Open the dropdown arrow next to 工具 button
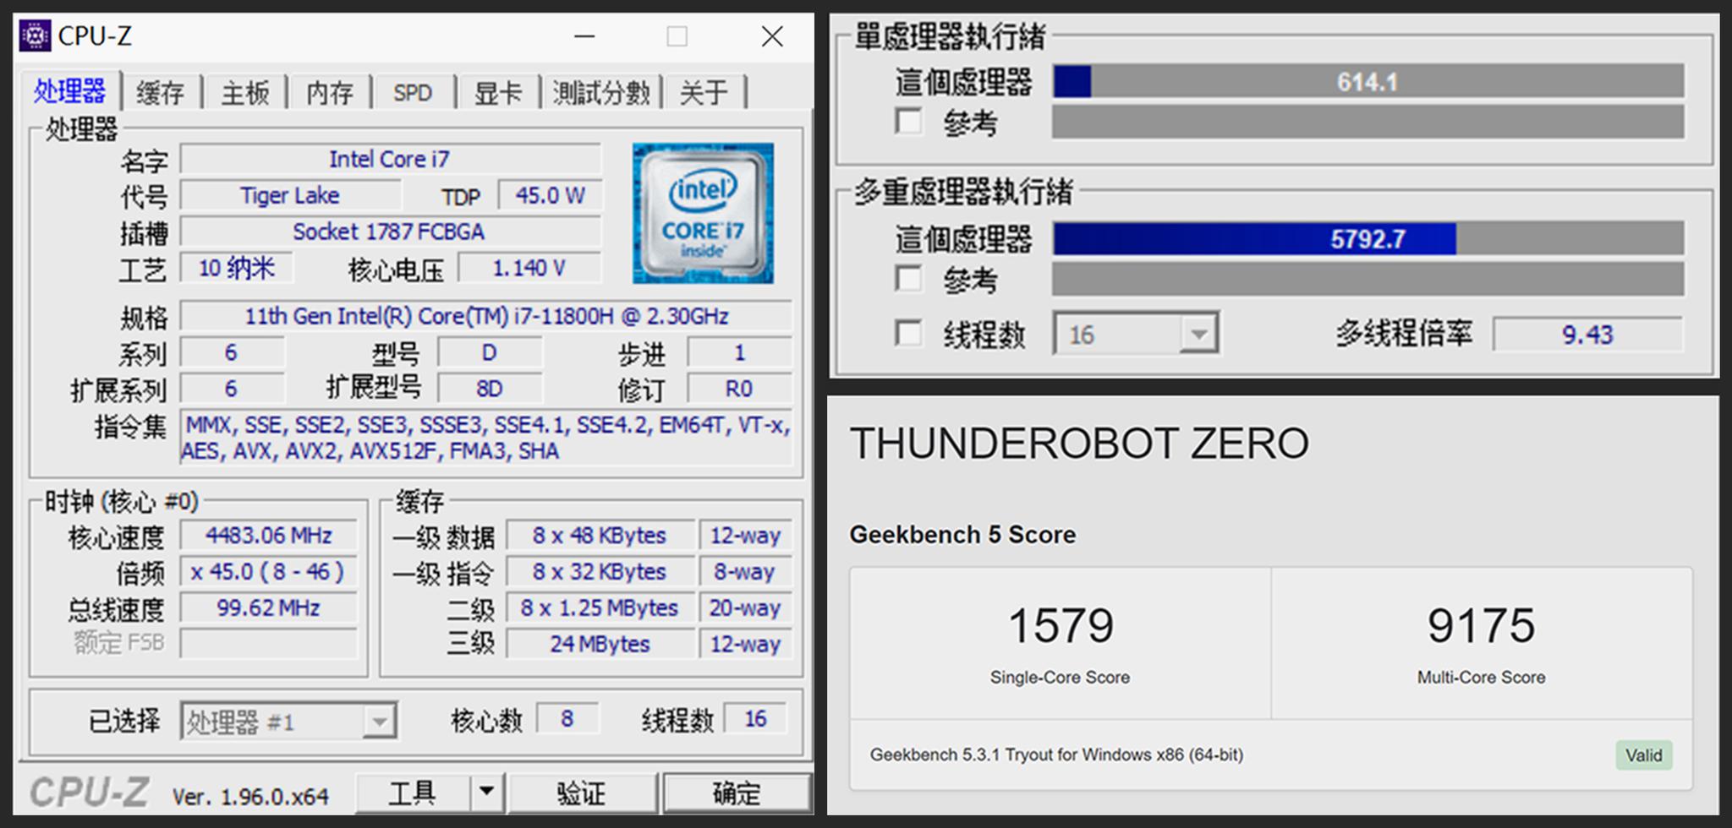This screenshot has height=828, width=1732. tap(487, 792)
